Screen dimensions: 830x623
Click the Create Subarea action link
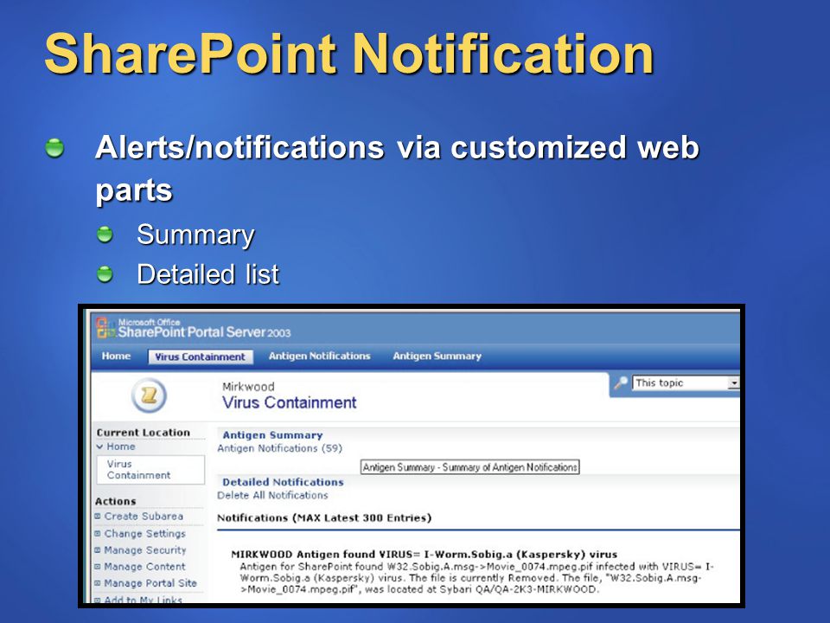pyautogui.click(x=144, y=516)
